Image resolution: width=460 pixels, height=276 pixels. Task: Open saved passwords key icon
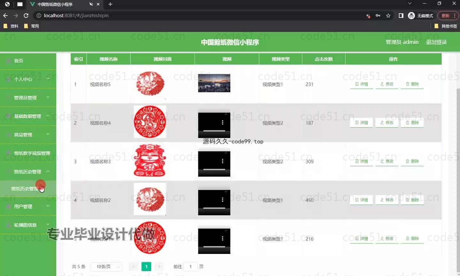pos(378,16)
